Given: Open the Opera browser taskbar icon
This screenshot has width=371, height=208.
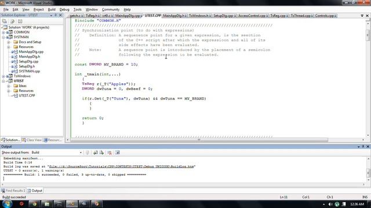Looking at the screenshot, I should (21, 204).
